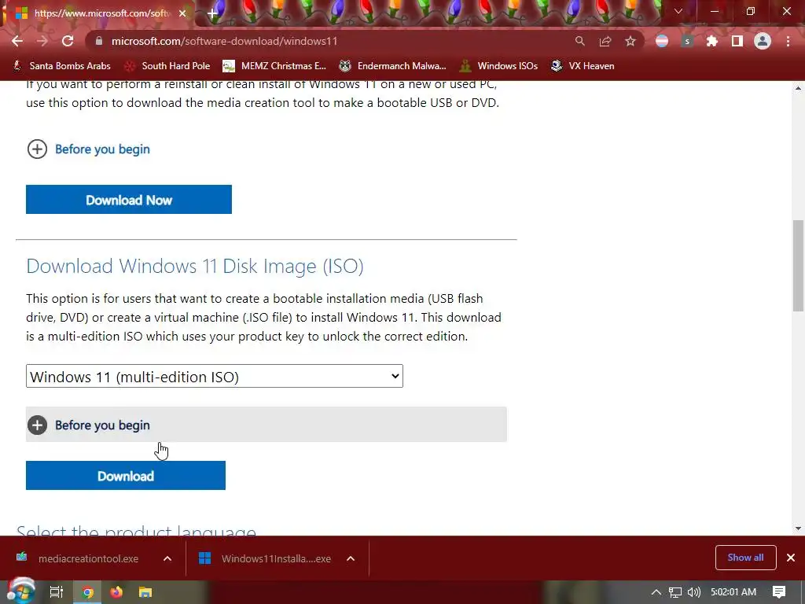Screen dimensions: 805x604
Task: Click the network tray icon
Action: pyautogui.click(x=675, y=592)
